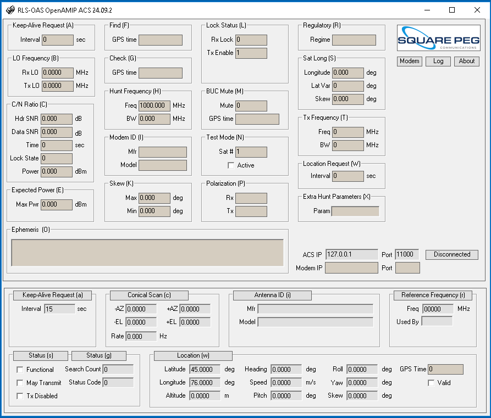
Task: Send the Antenna ID (i) button
Action: pos(272,296)
